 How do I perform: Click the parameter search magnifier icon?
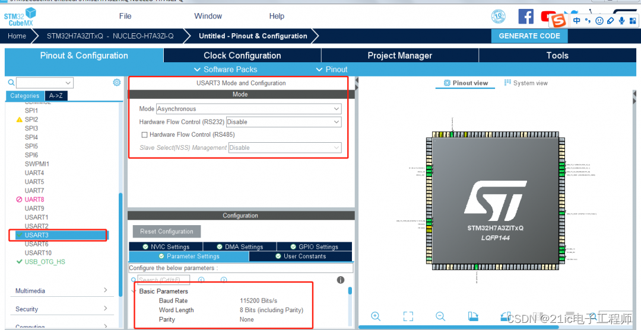pyautogui.click(x=134, y=280)
